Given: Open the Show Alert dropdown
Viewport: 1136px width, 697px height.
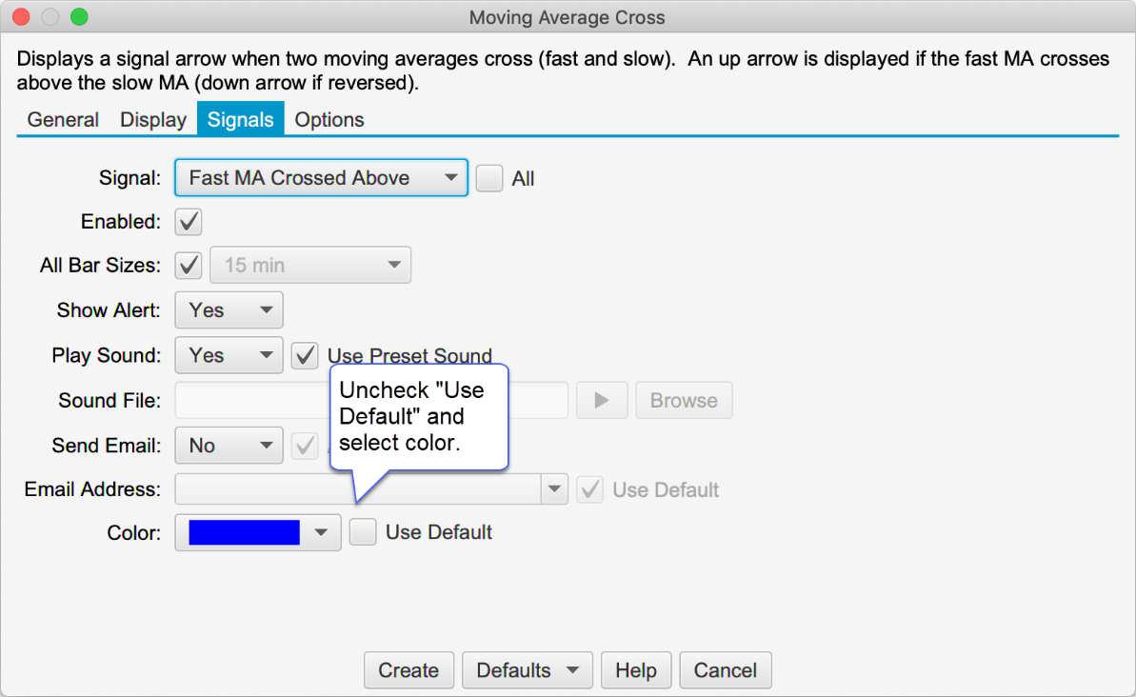Looking at the screenshot, I should 229,310.
